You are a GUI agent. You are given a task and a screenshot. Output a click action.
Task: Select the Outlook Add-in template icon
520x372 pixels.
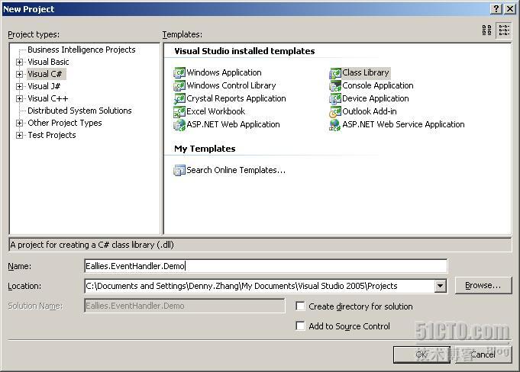[335, 111]
